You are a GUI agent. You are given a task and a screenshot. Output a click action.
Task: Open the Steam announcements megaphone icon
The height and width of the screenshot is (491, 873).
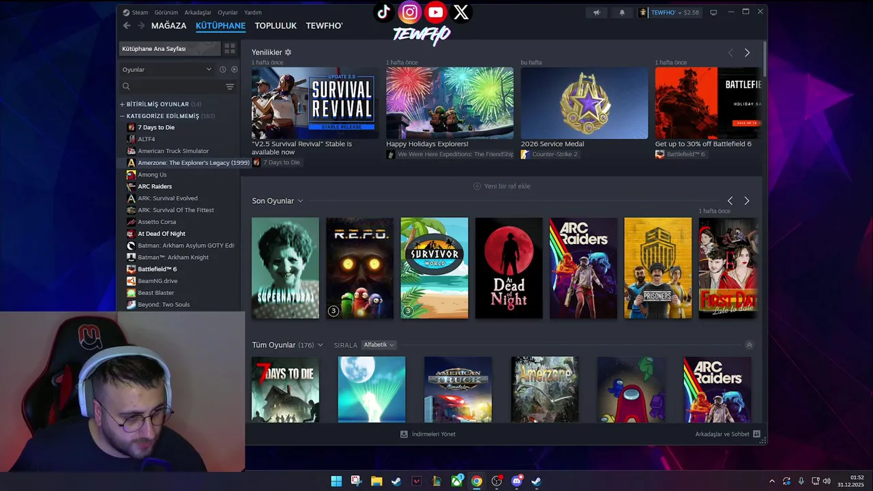click(597, 12)
